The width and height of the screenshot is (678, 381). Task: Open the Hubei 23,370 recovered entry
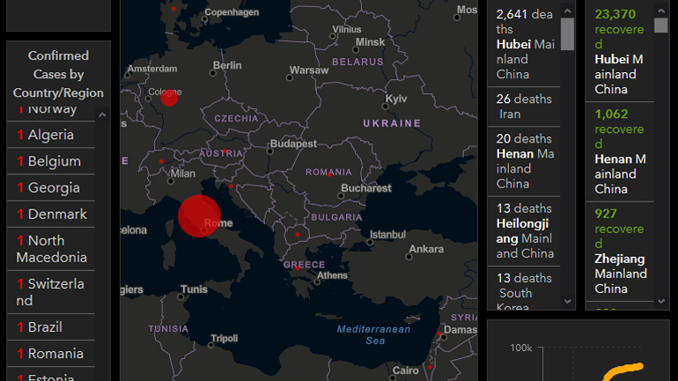tap(619, 51)
